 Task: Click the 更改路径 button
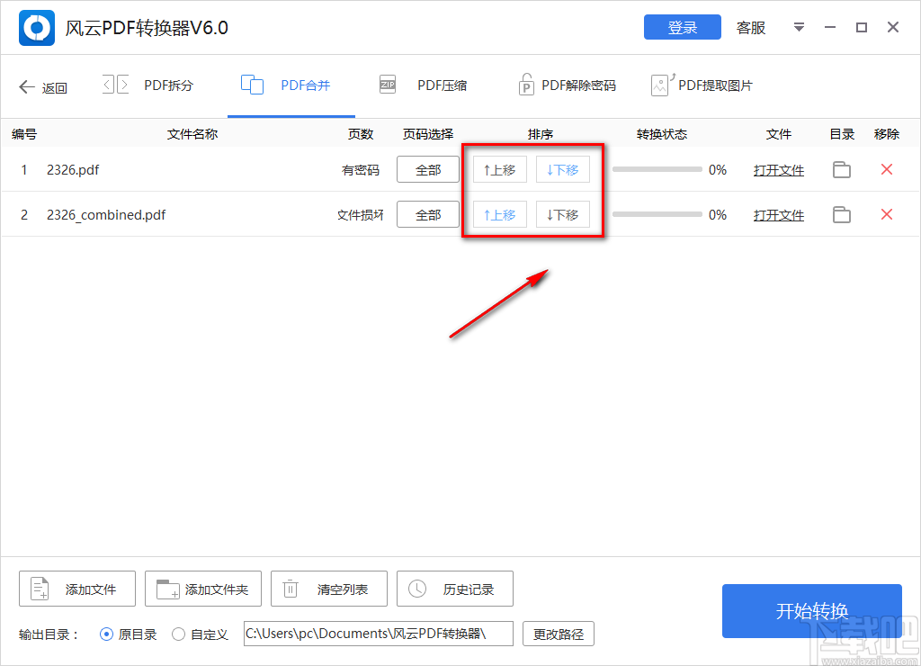click(x=559, y=634)
